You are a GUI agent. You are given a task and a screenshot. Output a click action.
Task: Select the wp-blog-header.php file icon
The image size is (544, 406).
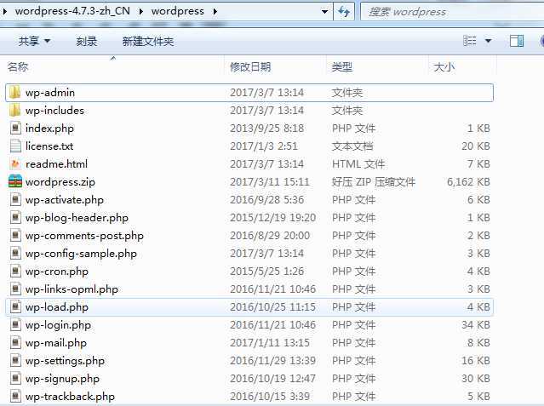pos(15,218)
